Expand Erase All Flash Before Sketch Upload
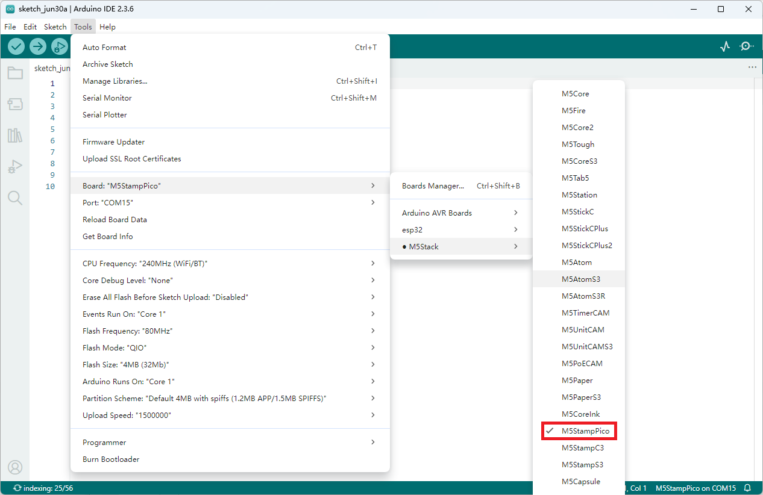This screenshot has width=763, height=495. tap(230, 297)
